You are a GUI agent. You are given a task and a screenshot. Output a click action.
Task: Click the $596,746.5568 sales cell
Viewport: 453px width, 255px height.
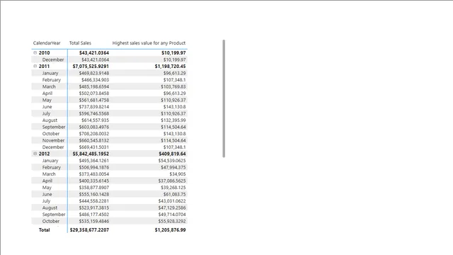click(x=94, y=113)
